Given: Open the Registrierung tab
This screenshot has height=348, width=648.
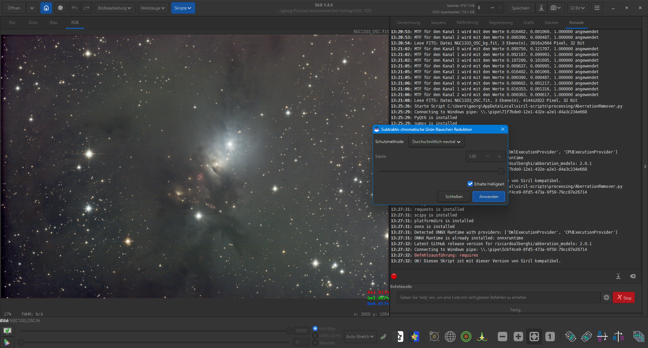Looking at the screenshot, I should (501, 23).
